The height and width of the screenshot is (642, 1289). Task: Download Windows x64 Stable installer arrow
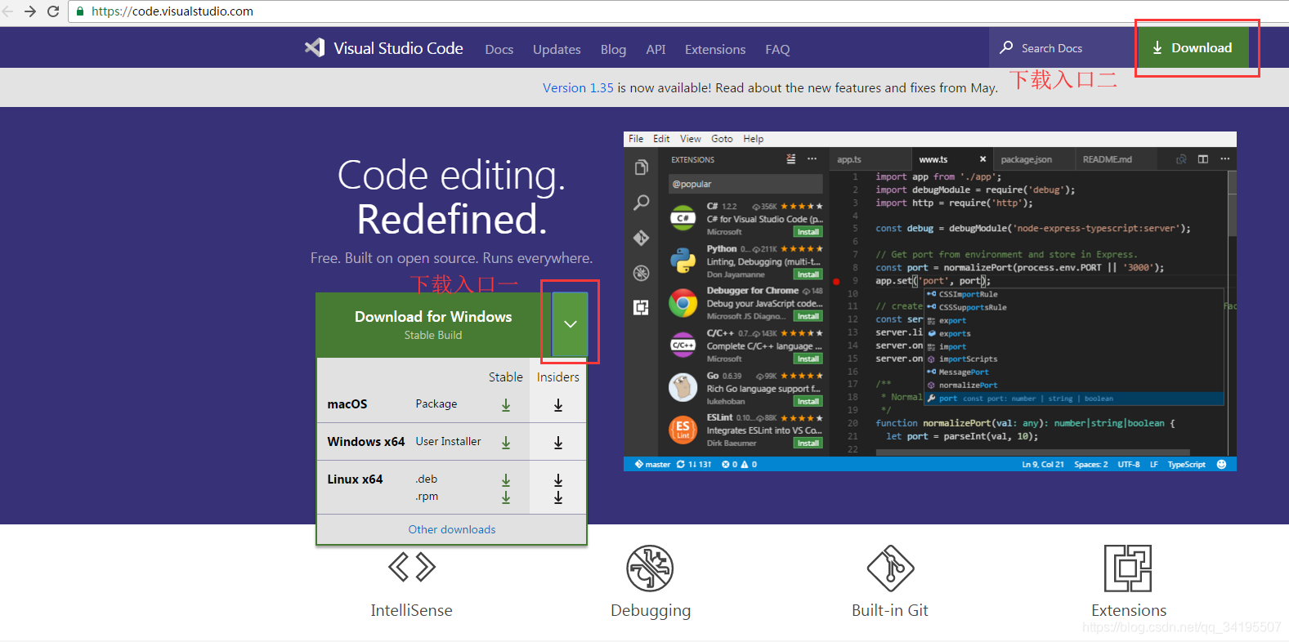coord(506,443)
